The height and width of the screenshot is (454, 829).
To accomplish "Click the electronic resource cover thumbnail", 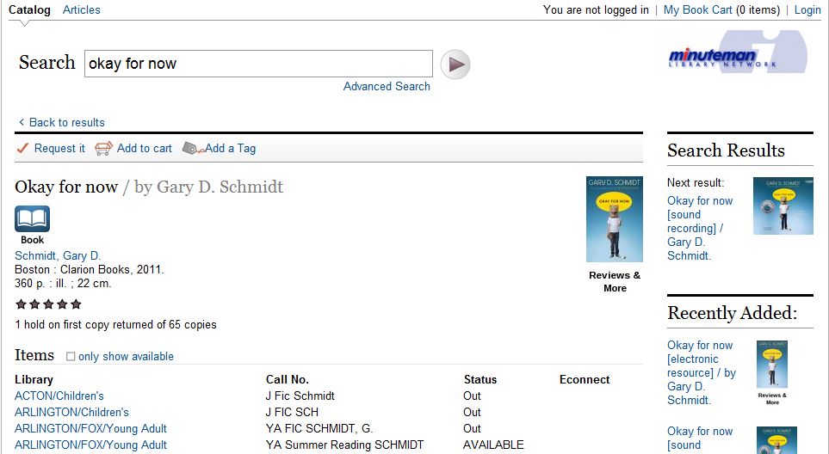I will 772,365.
